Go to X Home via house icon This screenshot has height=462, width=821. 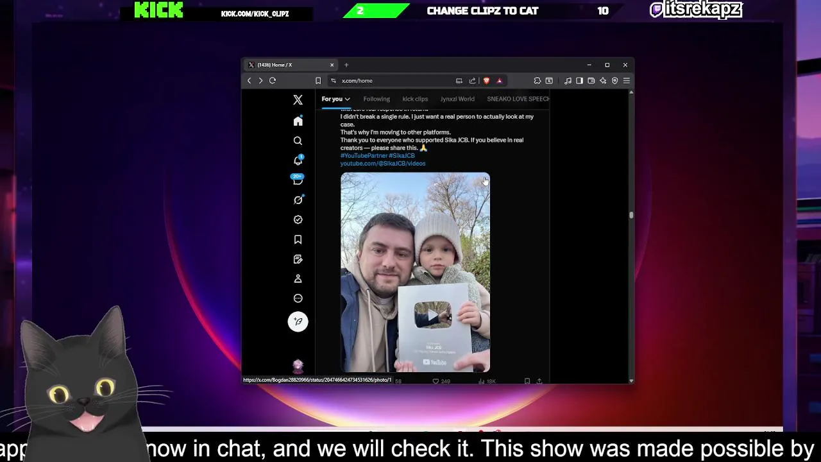point(298,121)
